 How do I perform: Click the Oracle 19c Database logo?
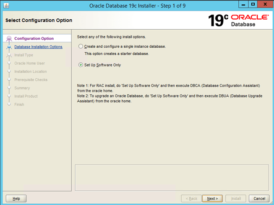pos(238,20)
